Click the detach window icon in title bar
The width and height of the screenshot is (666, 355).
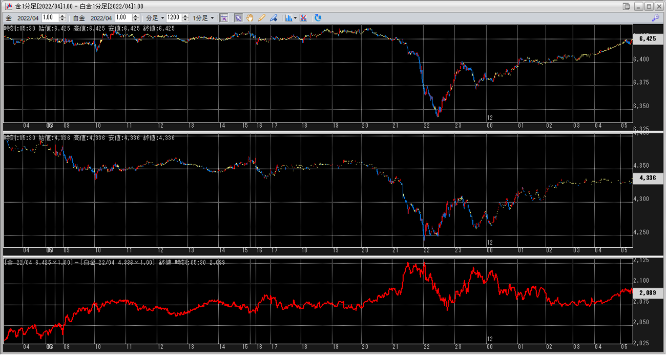(x=627, y=6)
